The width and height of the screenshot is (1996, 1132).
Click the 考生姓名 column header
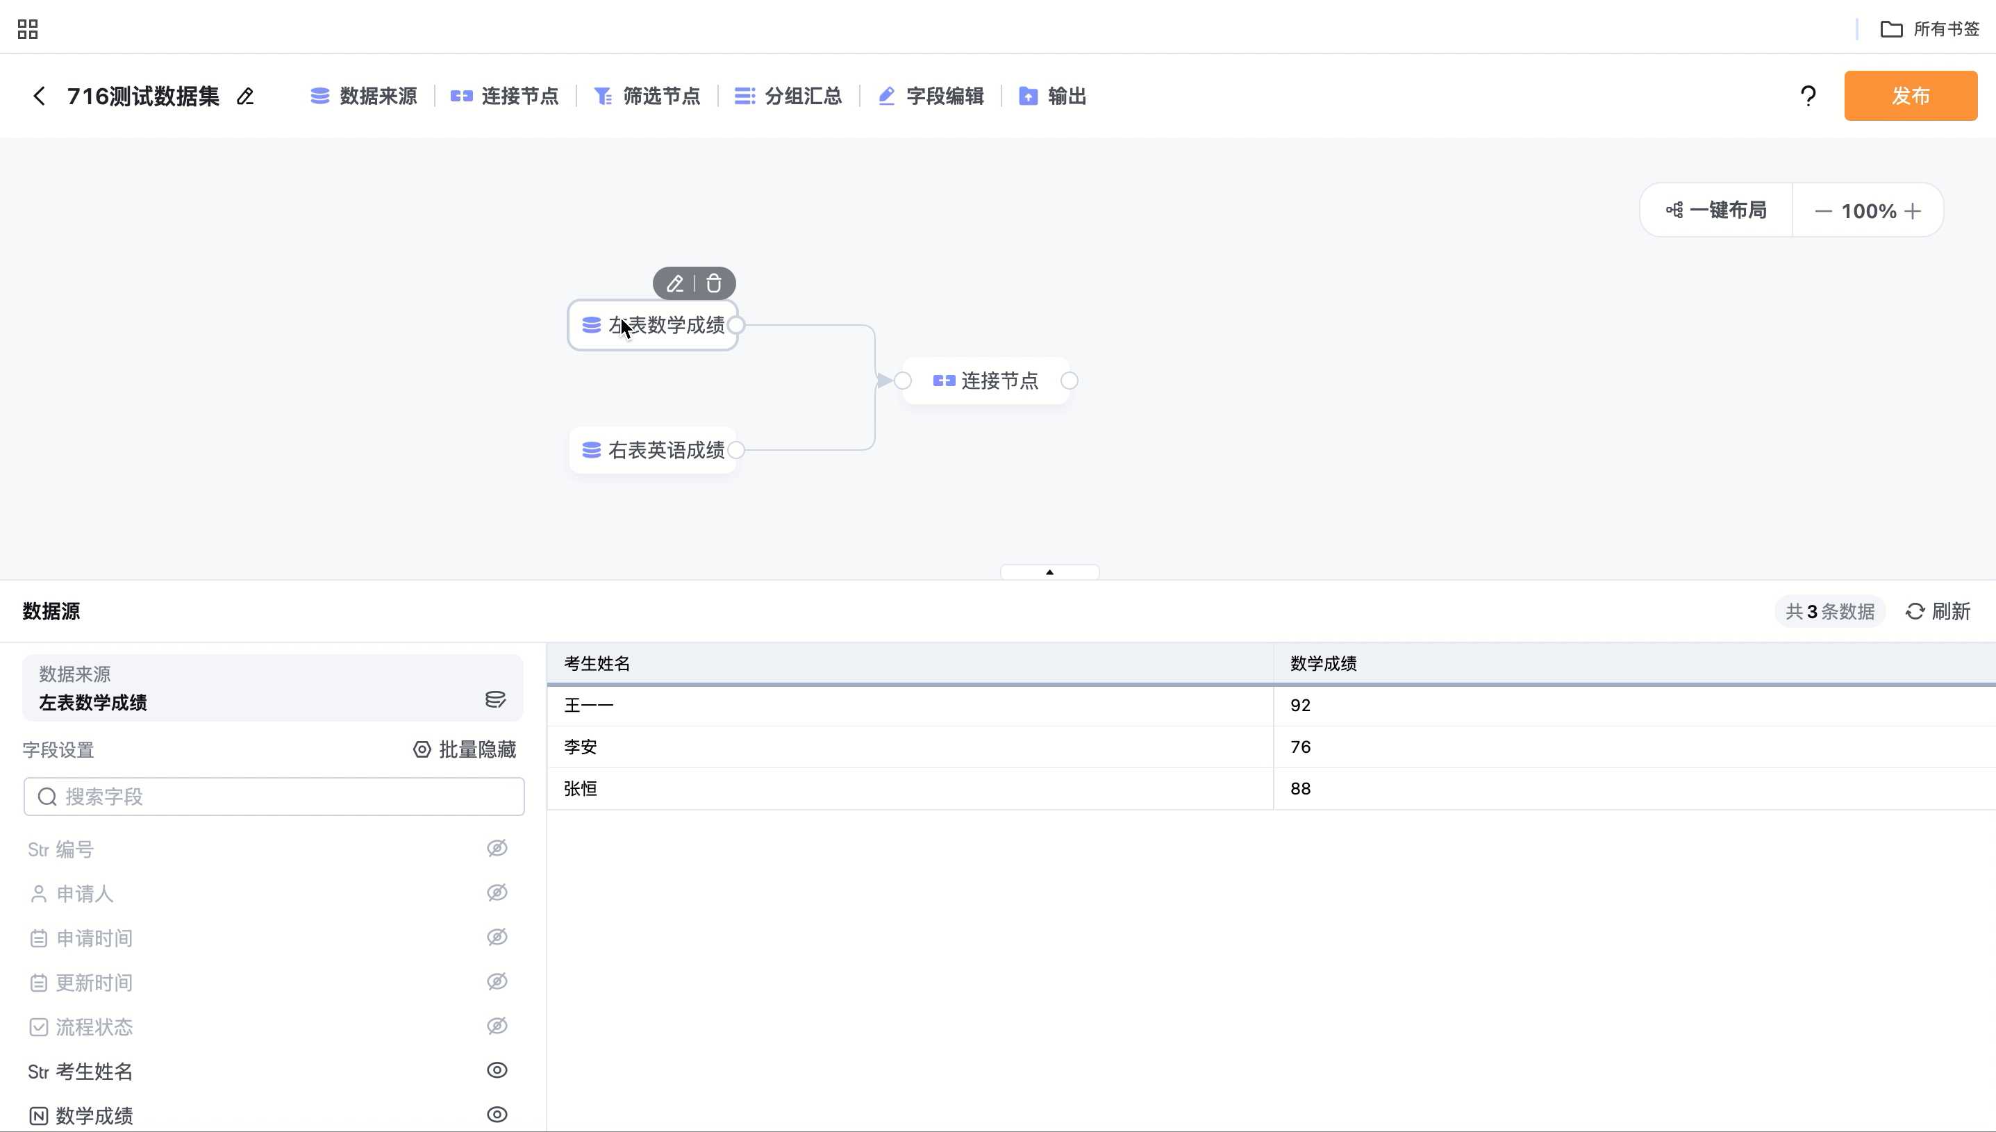tap(909, 663)
